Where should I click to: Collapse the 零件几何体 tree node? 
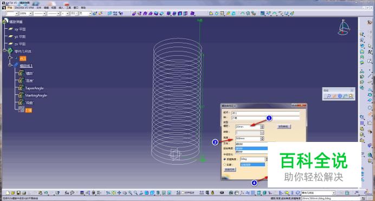point(5,50)
